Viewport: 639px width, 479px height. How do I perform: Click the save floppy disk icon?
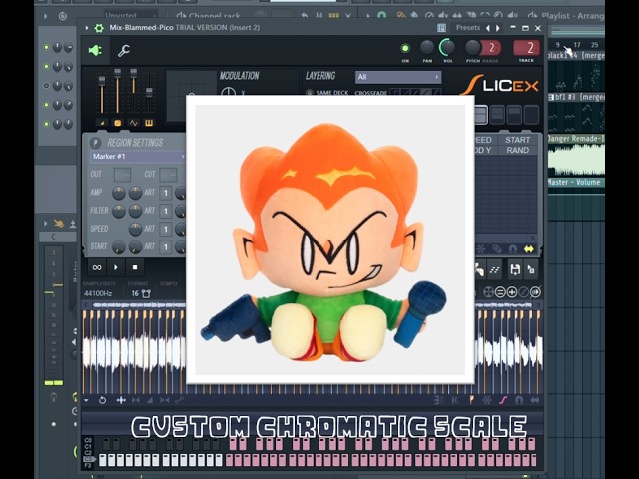point(515,269)
